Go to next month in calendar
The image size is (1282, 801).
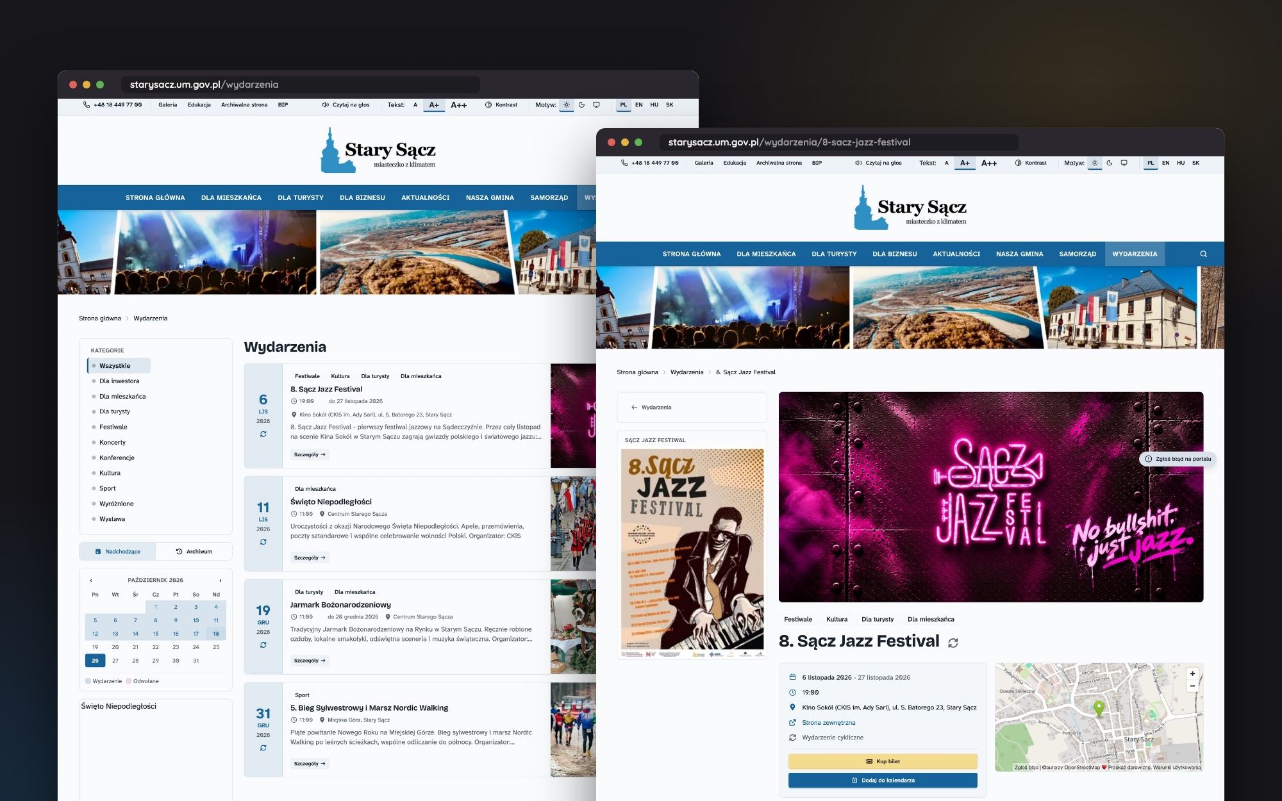point(221,580)
